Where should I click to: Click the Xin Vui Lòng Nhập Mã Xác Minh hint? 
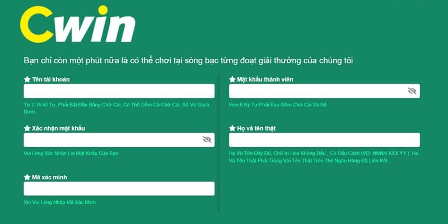60,202
